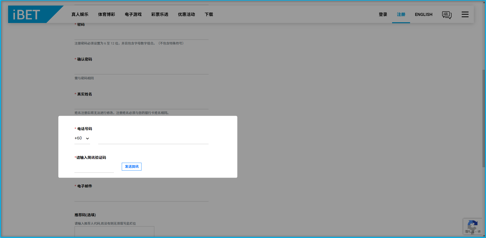Switch language to ENGLISH
486x238 pixels.
point(423,14)
